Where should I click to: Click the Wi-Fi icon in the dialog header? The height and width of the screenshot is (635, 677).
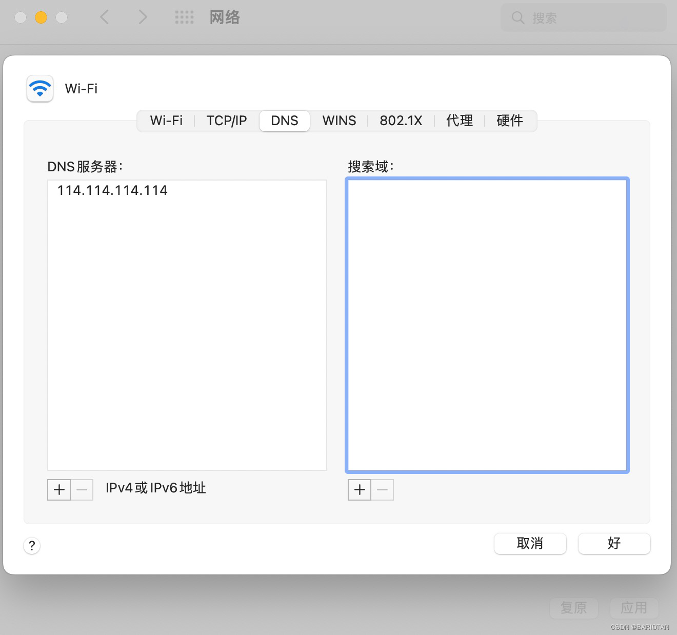[x=40, y=89]
